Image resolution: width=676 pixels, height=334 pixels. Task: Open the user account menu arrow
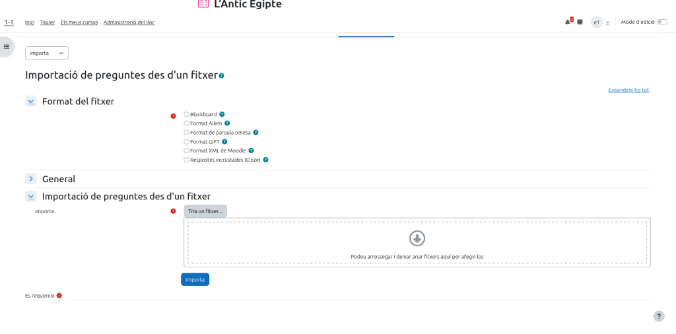[607, 22]
